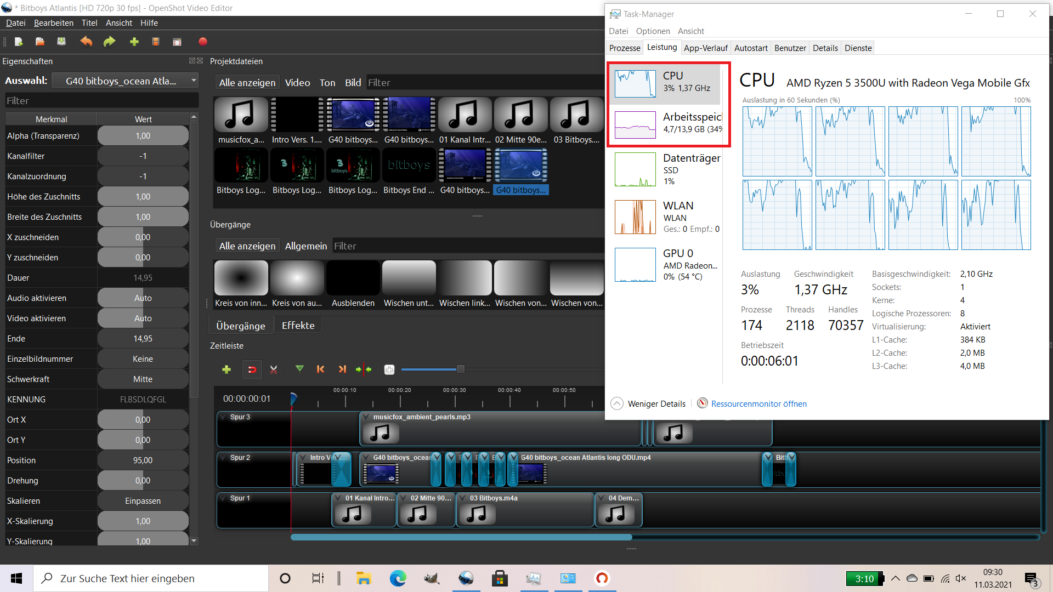The height and width of the screenshot is (592, 1053).
Task: Open musicfox_ambient_pearls clip menu arrow
Action: [x=366, y=417]
